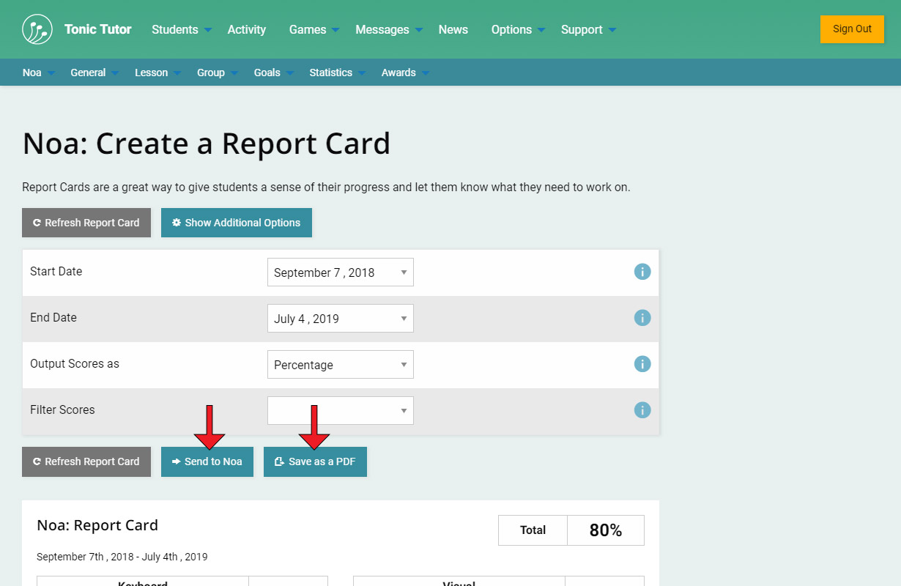Open the Students menu
The width and height of the screenshot is (901, 586).
(x=181, y=30)
